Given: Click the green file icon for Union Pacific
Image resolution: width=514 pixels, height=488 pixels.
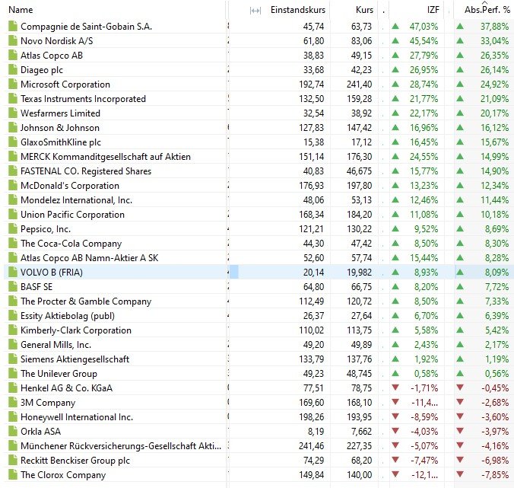Looking at the screenshot, I should pos(13,214).
